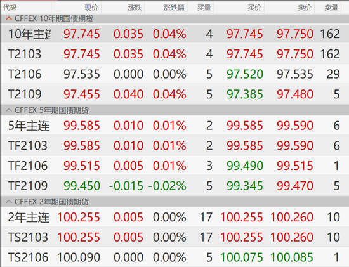Sort by the 卖价 column header
This screenshot has height=267, width=349.
pyautogui.click(x=305, y=8)
